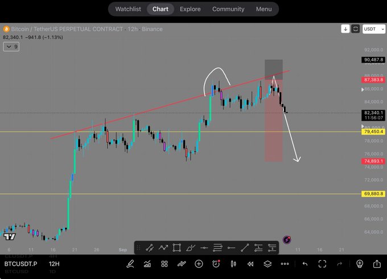Image resolution: width=387 pixels, height=279 pixels.
Task: Click the Bitcoin symbol title text
Action: point(87,29)
